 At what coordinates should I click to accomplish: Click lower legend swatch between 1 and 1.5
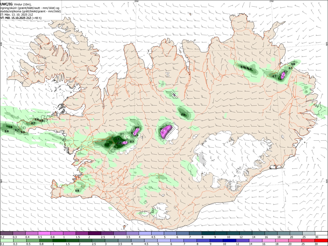coord(59,241)
